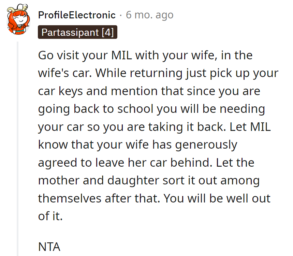Select the line starting 'wife's car. While returning'
293x256 pixels.
(158, 73)
